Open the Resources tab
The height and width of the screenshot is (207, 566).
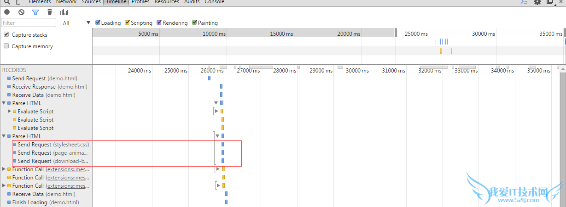(x=167, y=2)
